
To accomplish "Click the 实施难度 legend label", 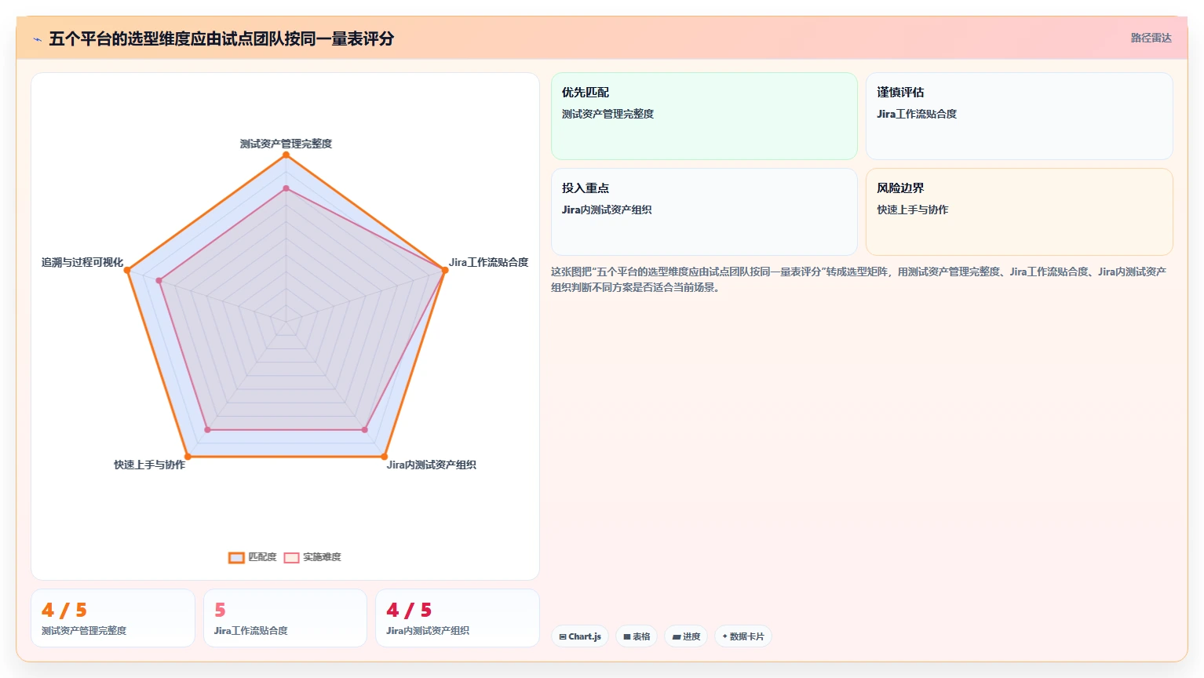I will [322, 557].
